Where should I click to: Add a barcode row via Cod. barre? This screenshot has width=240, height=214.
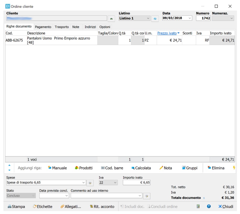[x=112, y=168]
